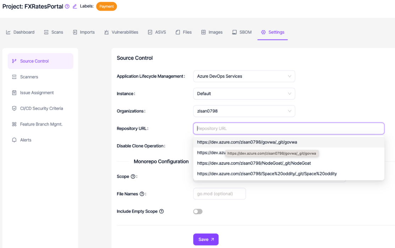Viewport: 395px width, 248px height.
Task: Enable the Include Empty Scope toggle
Action: click(x=198, y=211)
